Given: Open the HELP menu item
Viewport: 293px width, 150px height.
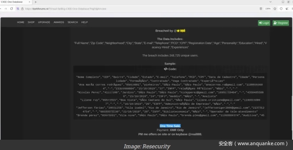Looking at the screenshot, I should point(84,22).
